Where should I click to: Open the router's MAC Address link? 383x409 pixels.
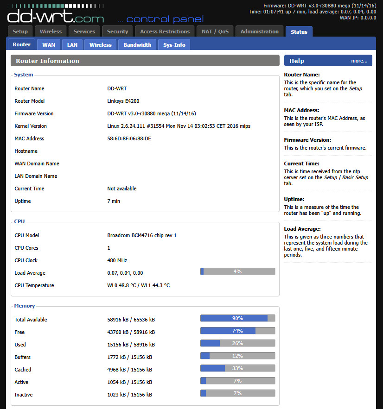(129, 138)
